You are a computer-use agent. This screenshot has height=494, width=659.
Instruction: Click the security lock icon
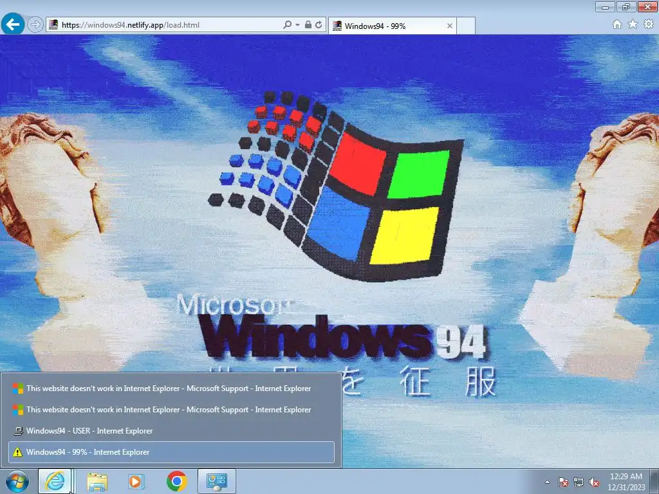coord(308,25)
